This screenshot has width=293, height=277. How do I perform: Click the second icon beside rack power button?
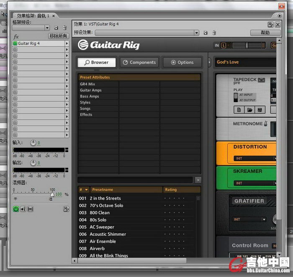click(23, 209)
